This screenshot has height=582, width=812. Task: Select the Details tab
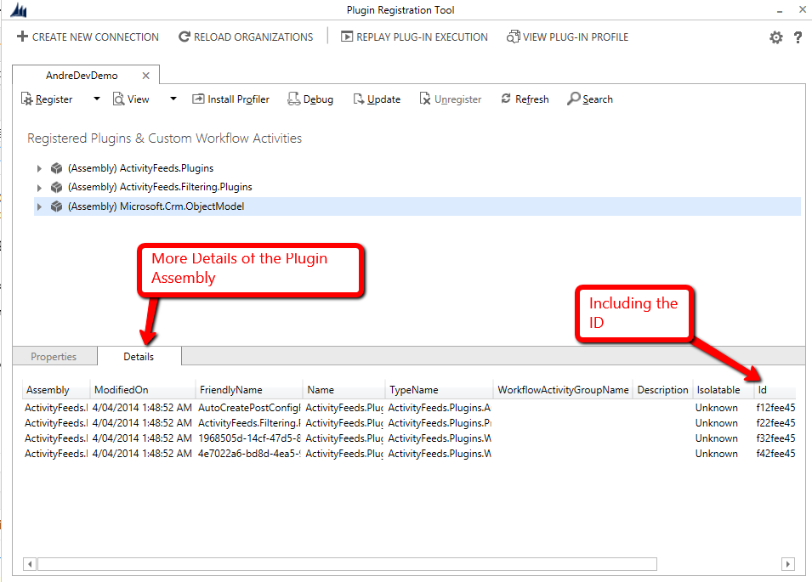[x=139, y=357]
